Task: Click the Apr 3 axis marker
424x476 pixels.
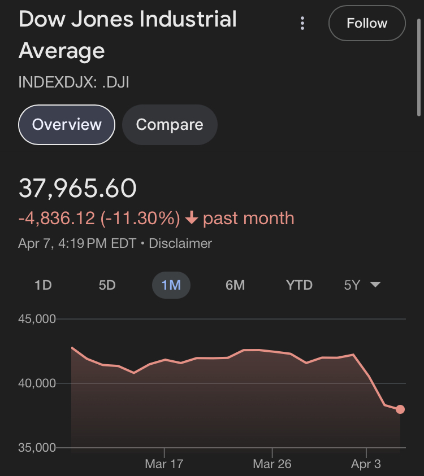Action: (x=366, y=464)
